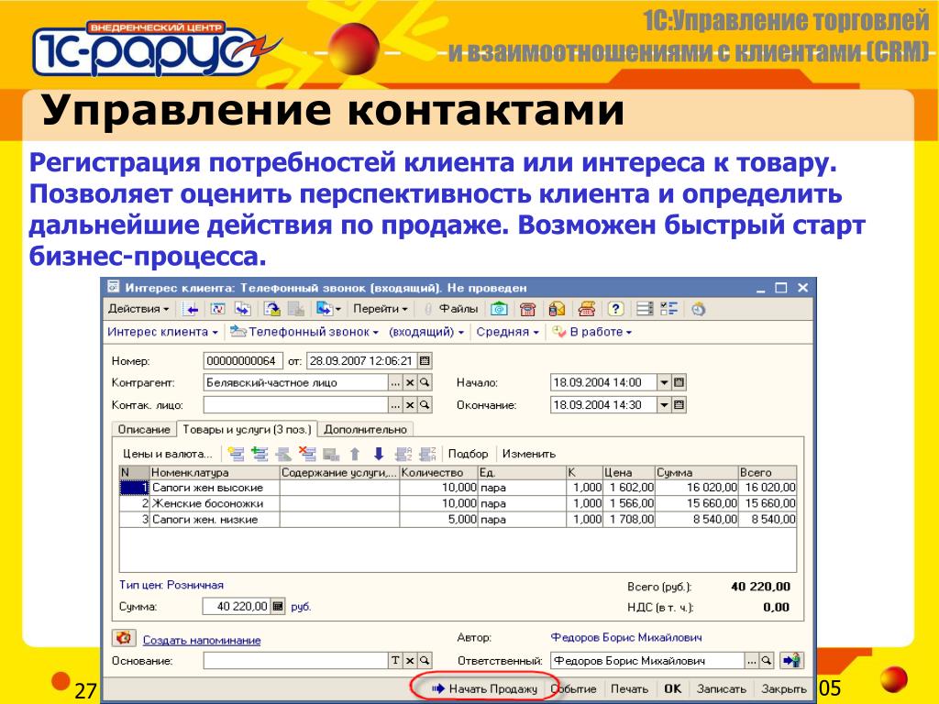The image size is (939, 704).
Task: Click the checklist toolbar icon
Action: coord(668,309)
